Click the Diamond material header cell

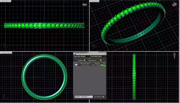(x=97, y=63)
